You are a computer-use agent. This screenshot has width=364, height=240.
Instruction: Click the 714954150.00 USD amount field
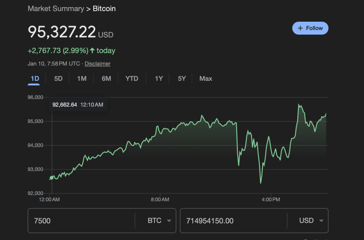click(x=233, y=221)
